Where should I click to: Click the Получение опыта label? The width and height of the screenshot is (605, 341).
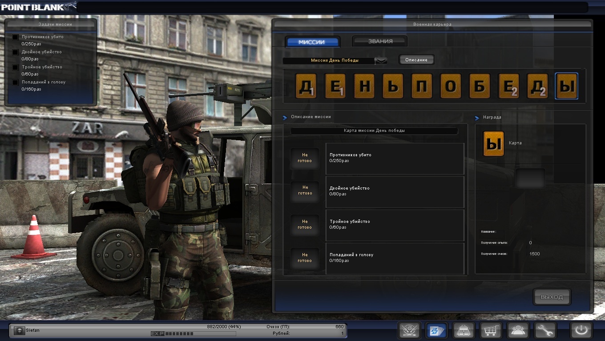[x=494, y=243]
